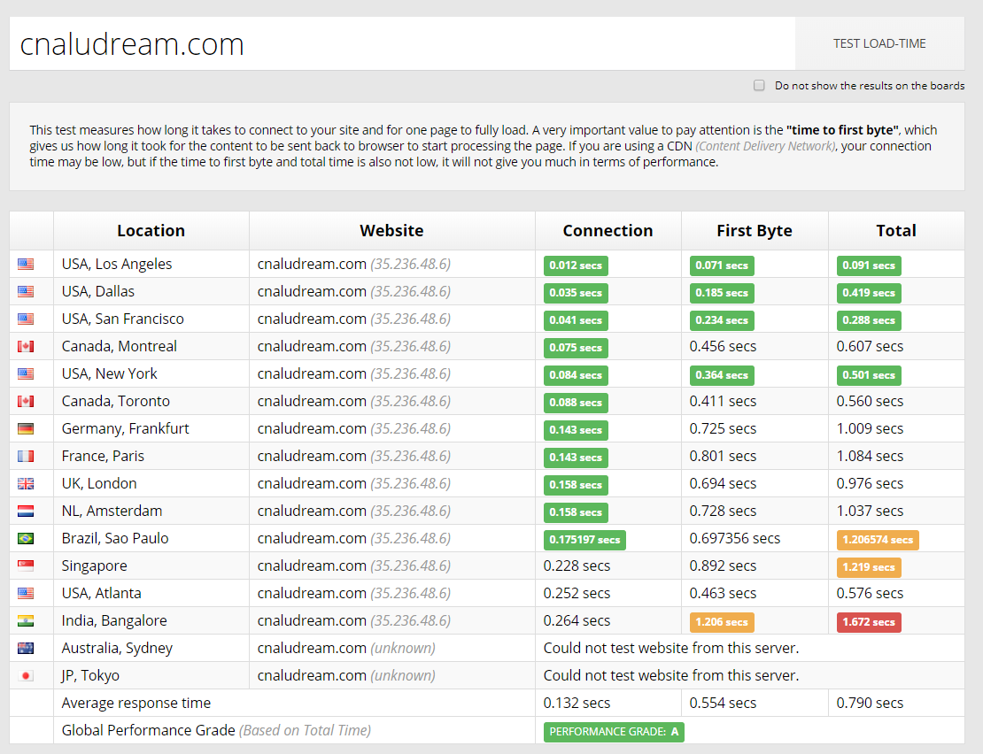Click the red 1.672 secs total badge

[868, 622]
